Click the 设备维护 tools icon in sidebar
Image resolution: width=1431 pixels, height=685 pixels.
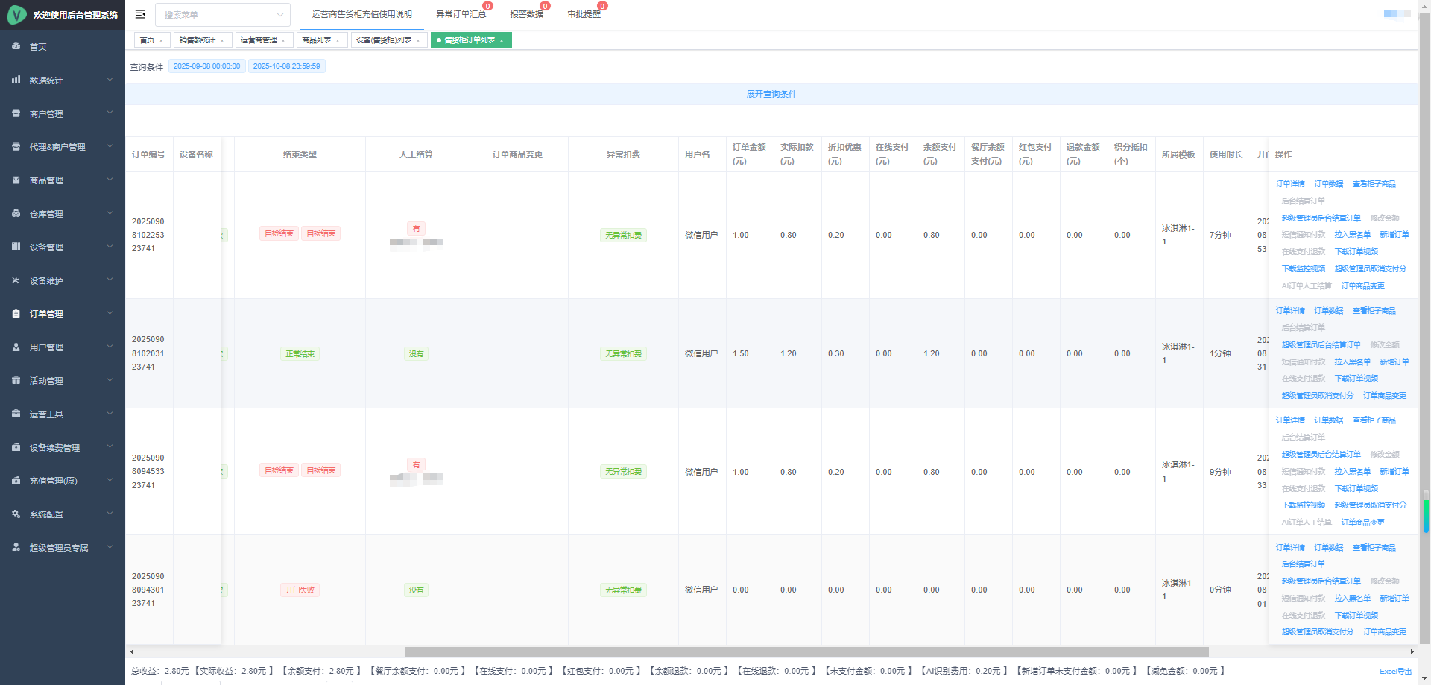[16, 280]
